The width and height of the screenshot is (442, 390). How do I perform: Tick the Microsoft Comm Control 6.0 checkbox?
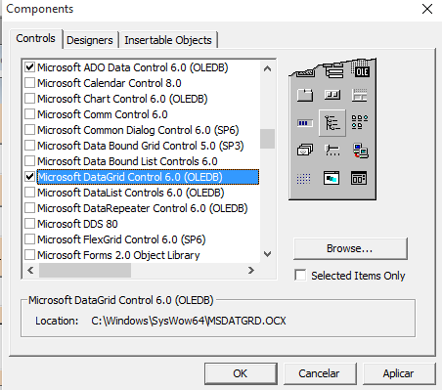(x=29, y=114)
